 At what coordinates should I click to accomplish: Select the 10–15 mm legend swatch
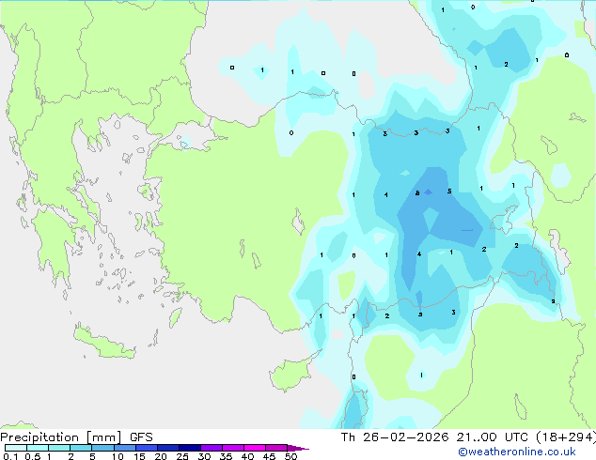click(x=124, y=448)
